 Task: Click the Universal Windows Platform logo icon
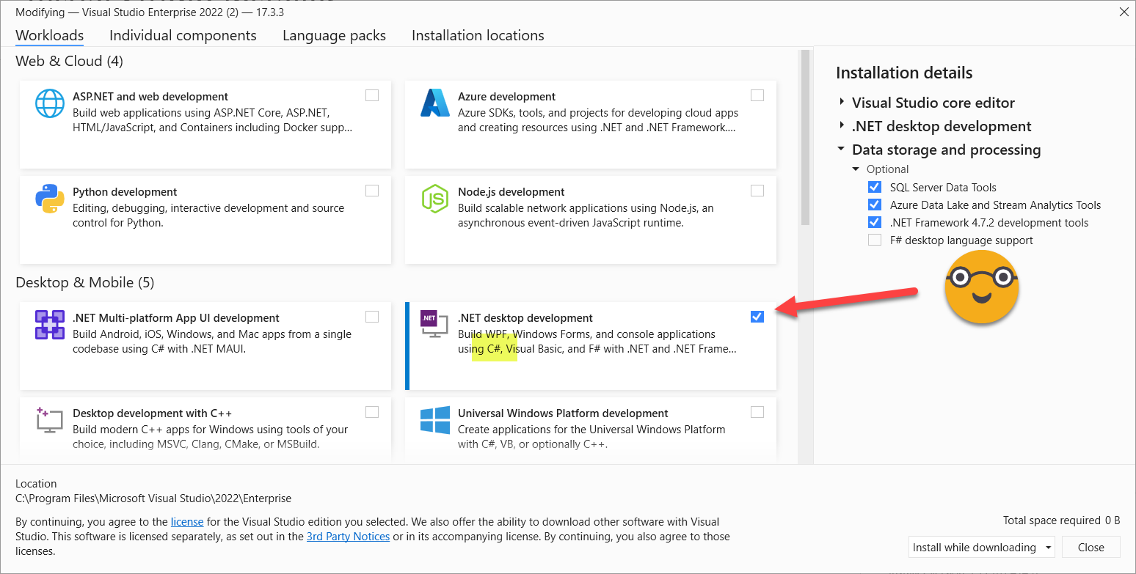point(434,420)
